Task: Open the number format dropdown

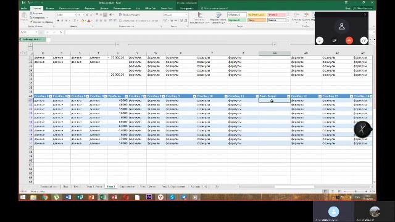Action: [x=186, y=15]
